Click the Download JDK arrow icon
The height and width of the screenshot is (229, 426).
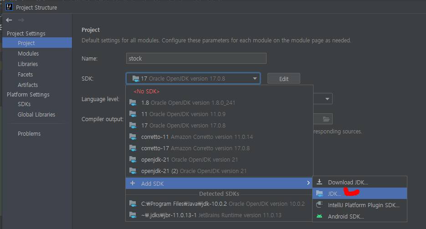pos(319,182)
